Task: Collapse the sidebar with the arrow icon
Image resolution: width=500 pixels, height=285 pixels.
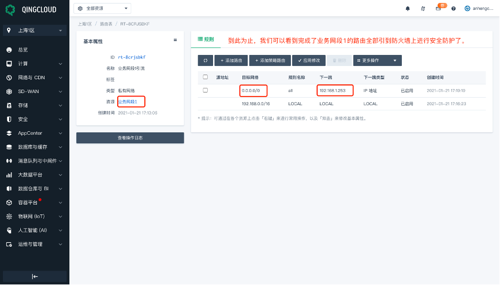Action: point(35,276)
